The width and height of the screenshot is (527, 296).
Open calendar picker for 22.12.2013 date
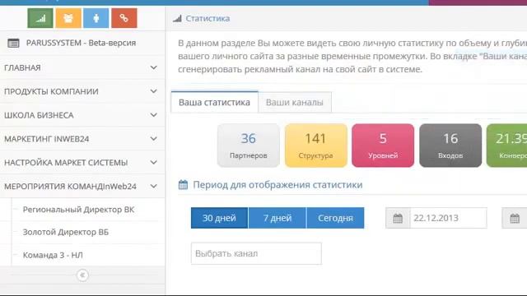[398, 218]
